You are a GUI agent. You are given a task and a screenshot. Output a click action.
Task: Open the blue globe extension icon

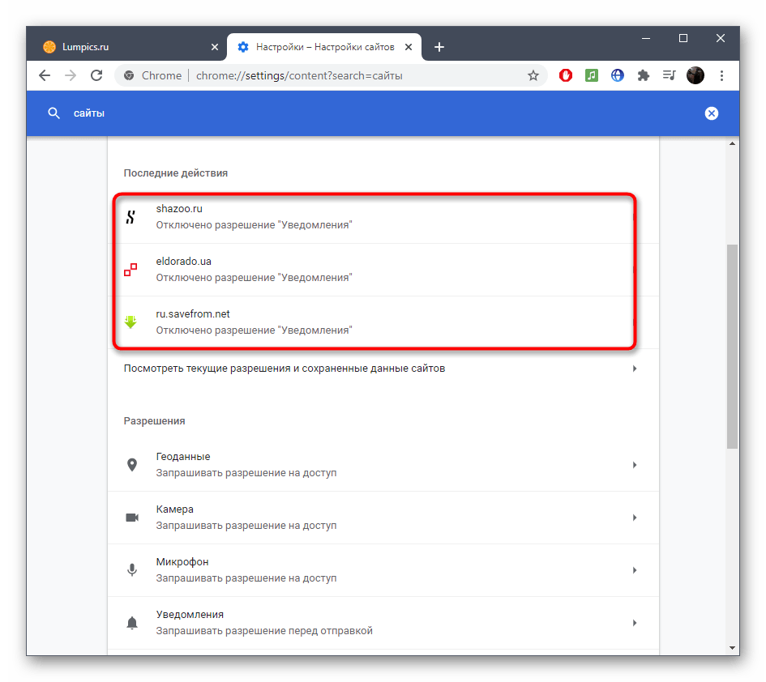point(618,75)
